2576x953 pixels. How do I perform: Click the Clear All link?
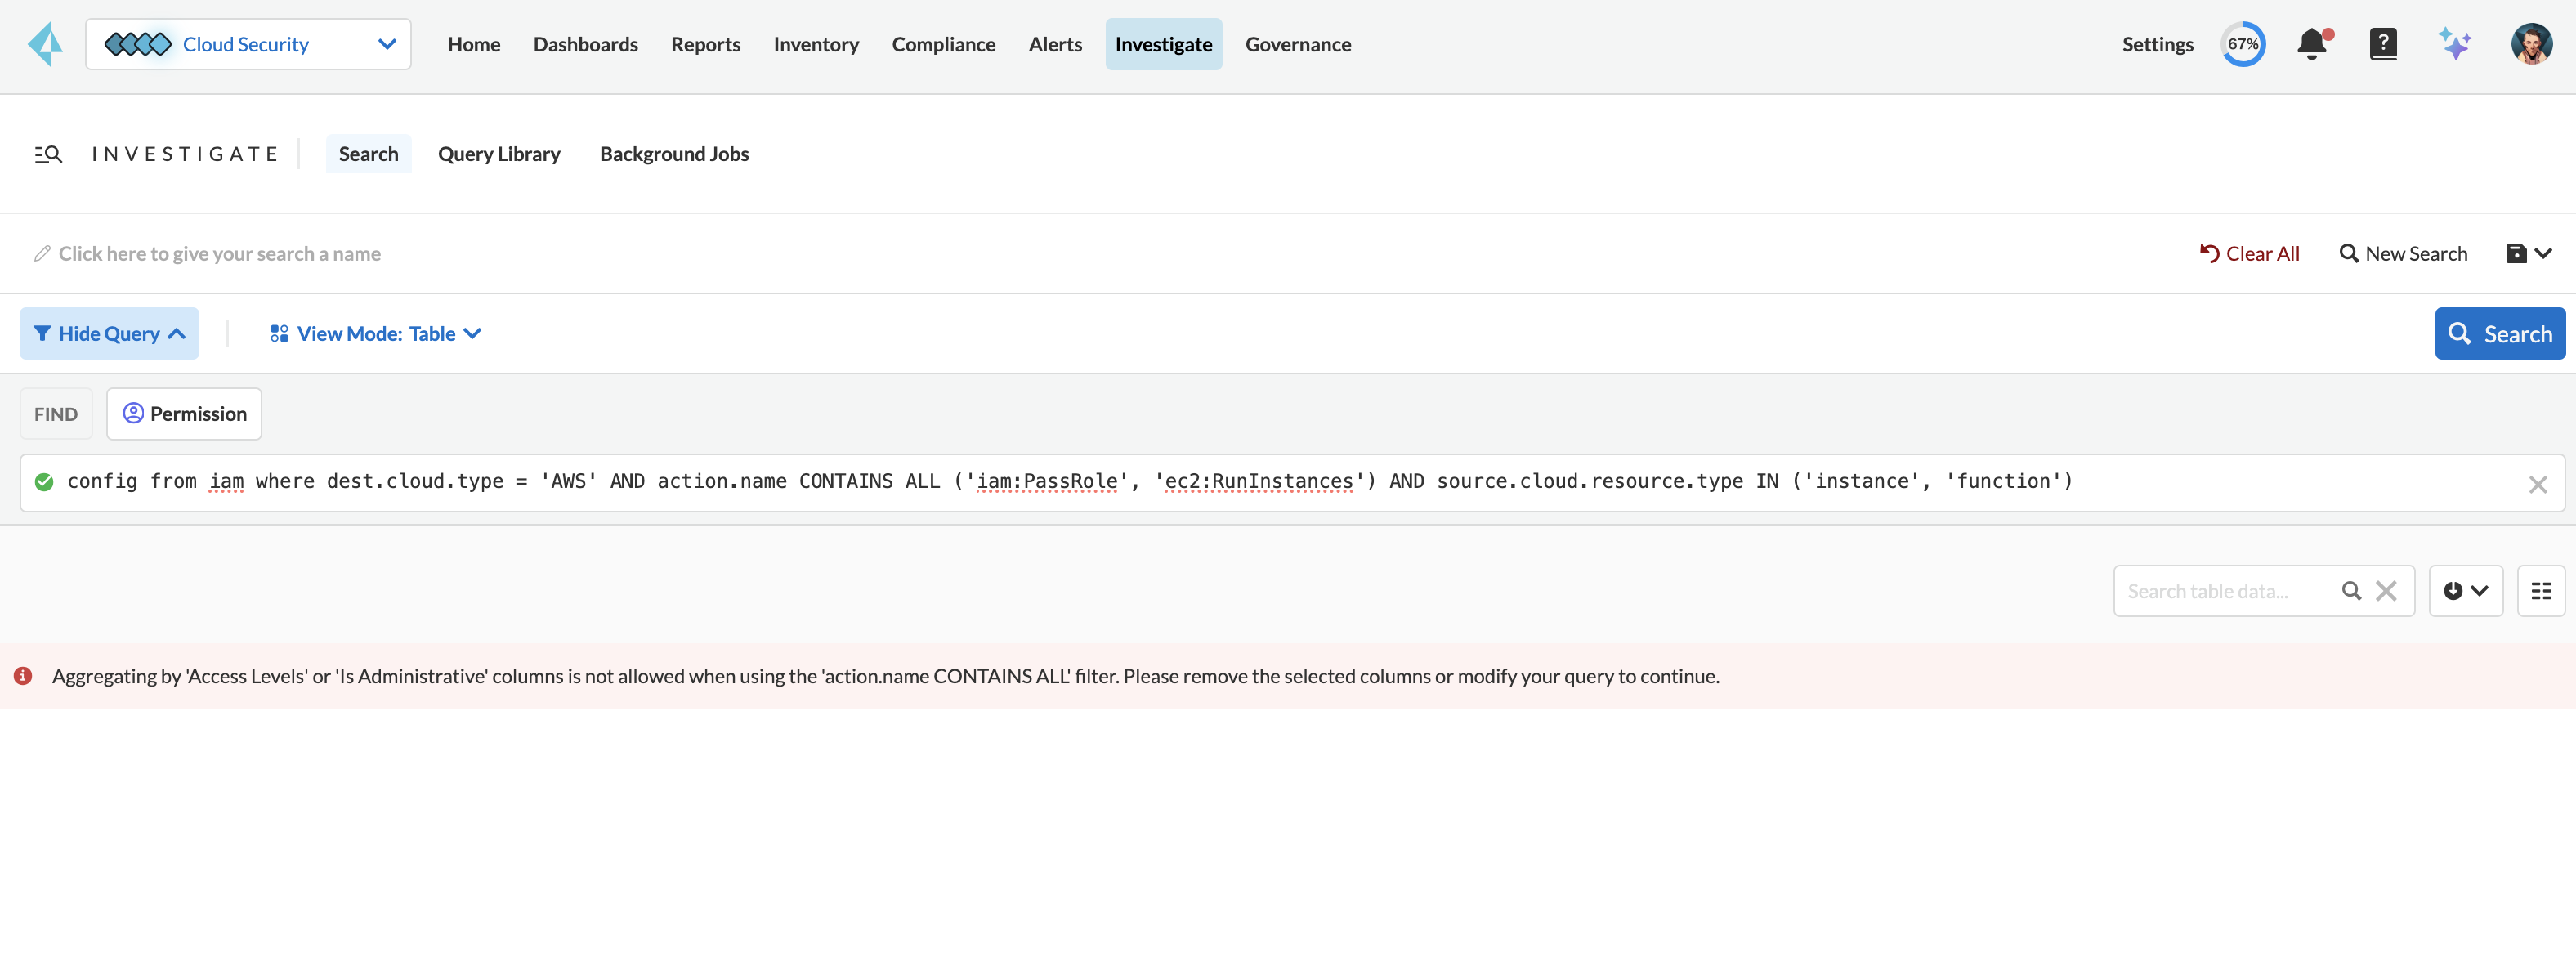(2250, 254)
